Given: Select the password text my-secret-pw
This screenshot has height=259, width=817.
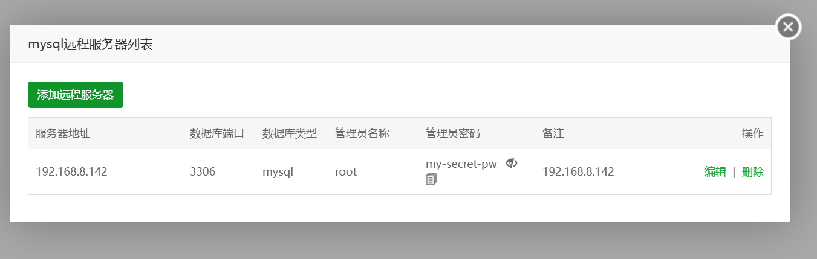Looking at the screenshot, I should [x=461, y=164].
